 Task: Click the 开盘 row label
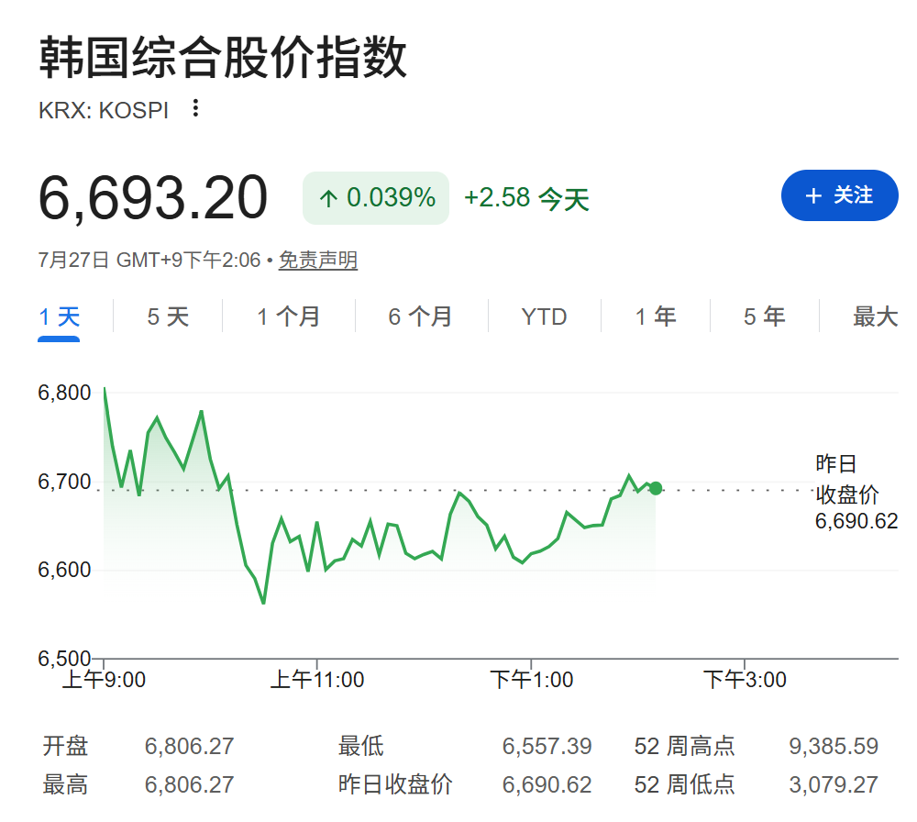coord(65,746)
